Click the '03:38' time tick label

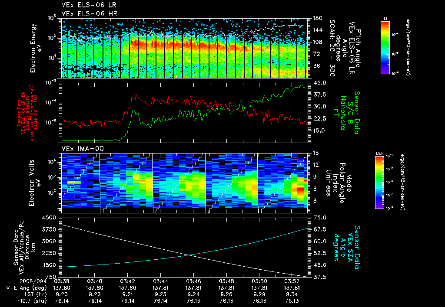62,281
